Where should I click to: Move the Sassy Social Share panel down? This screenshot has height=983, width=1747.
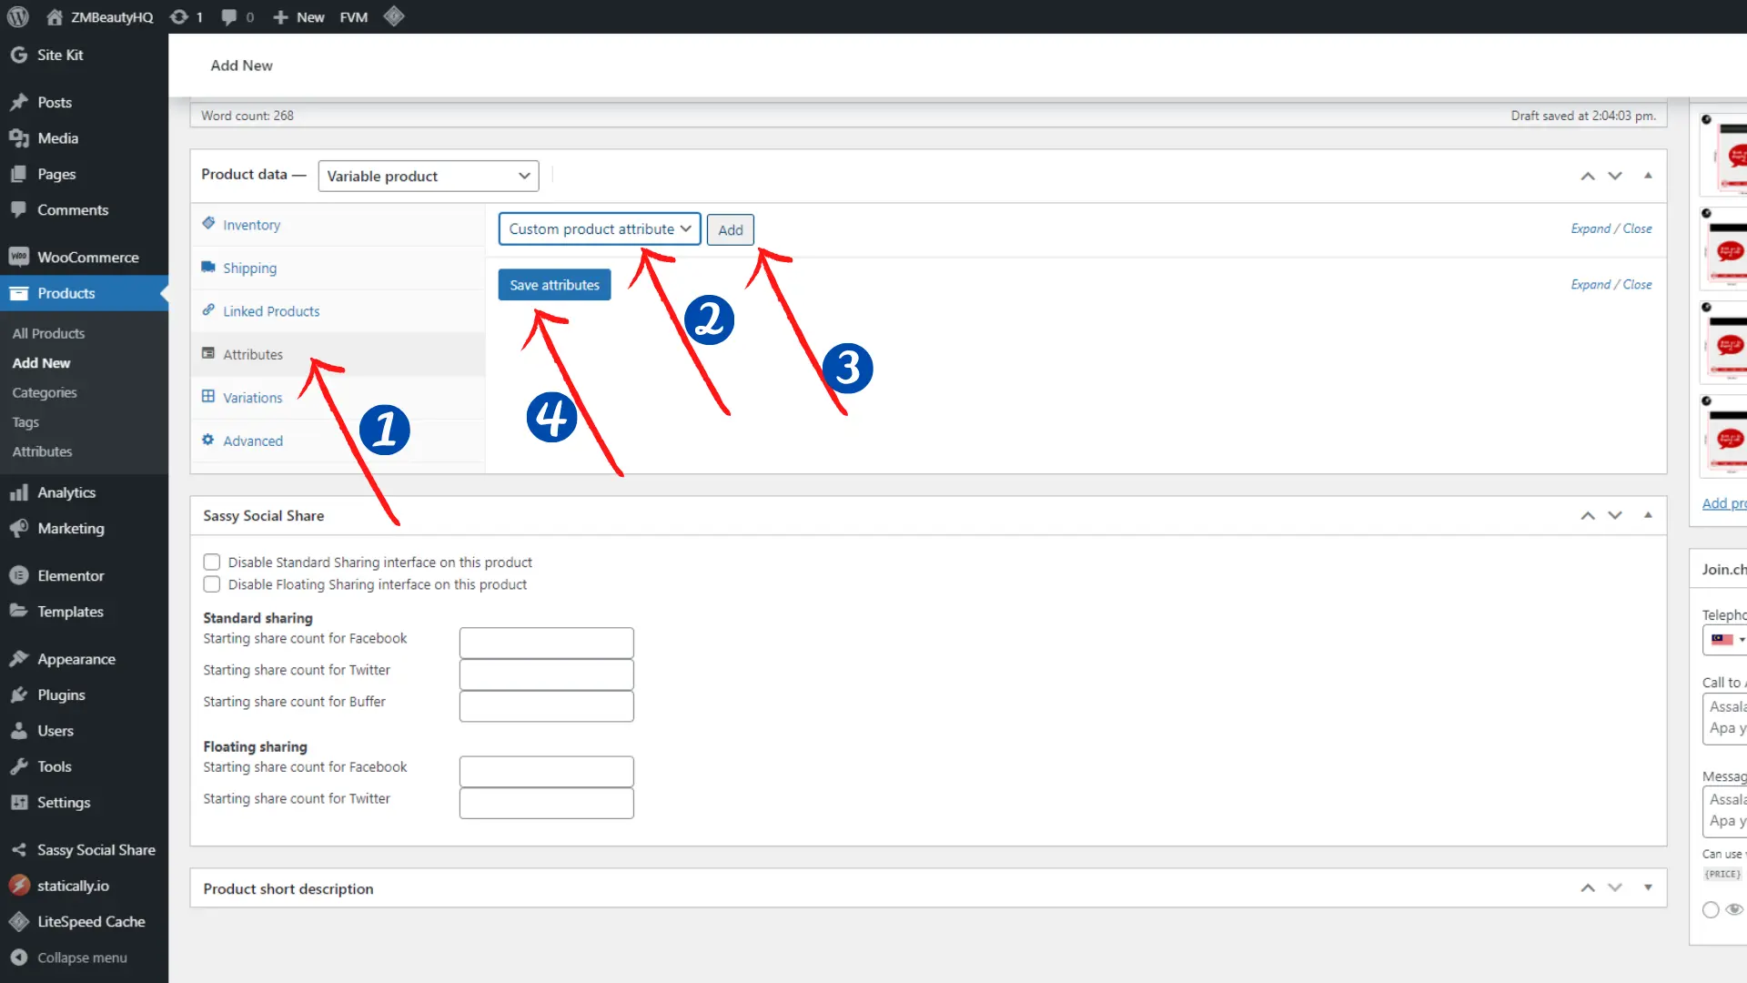1615,515
